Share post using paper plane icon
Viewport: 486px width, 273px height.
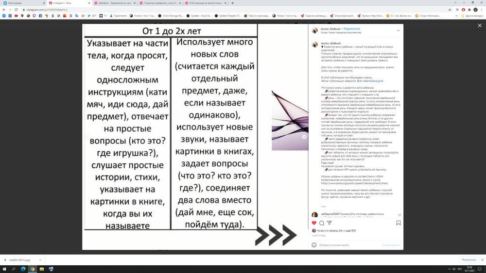329,223
